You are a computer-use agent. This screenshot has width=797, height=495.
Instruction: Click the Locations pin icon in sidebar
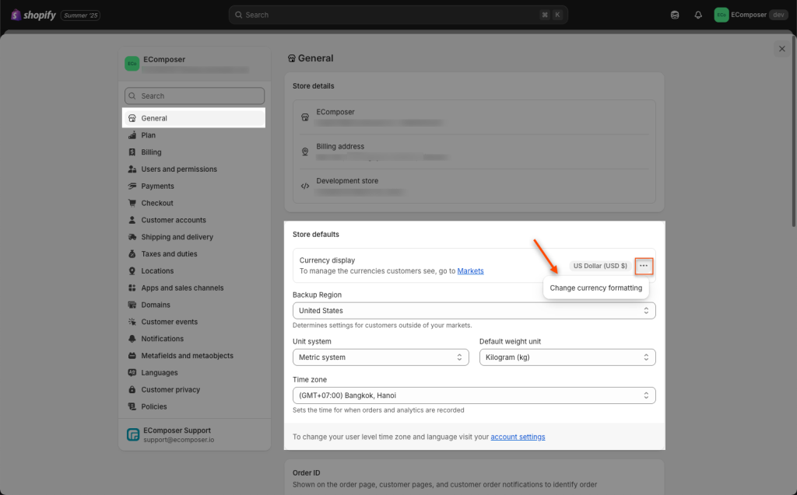pos(132,271)
